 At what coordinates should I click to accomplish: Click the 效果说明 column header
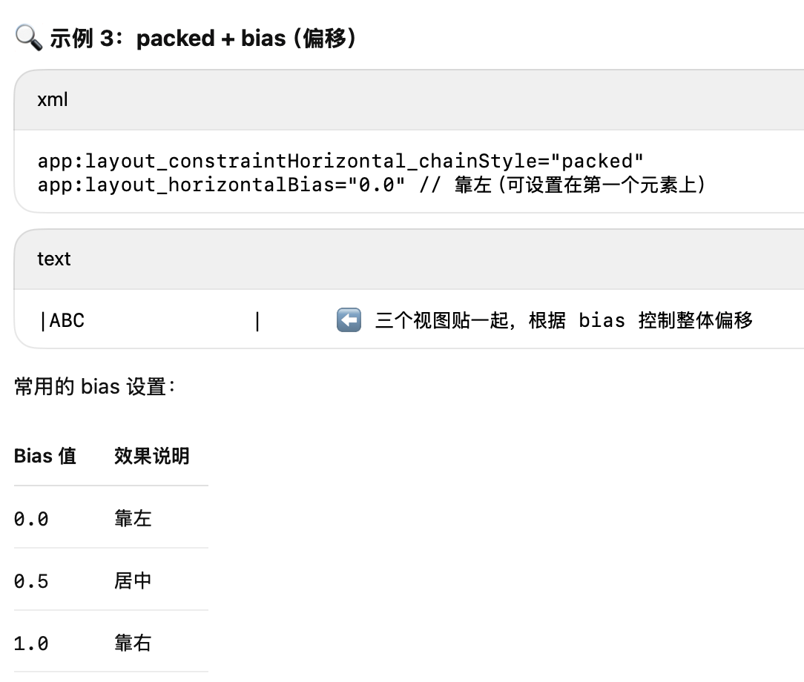click(x=152, y=455)
